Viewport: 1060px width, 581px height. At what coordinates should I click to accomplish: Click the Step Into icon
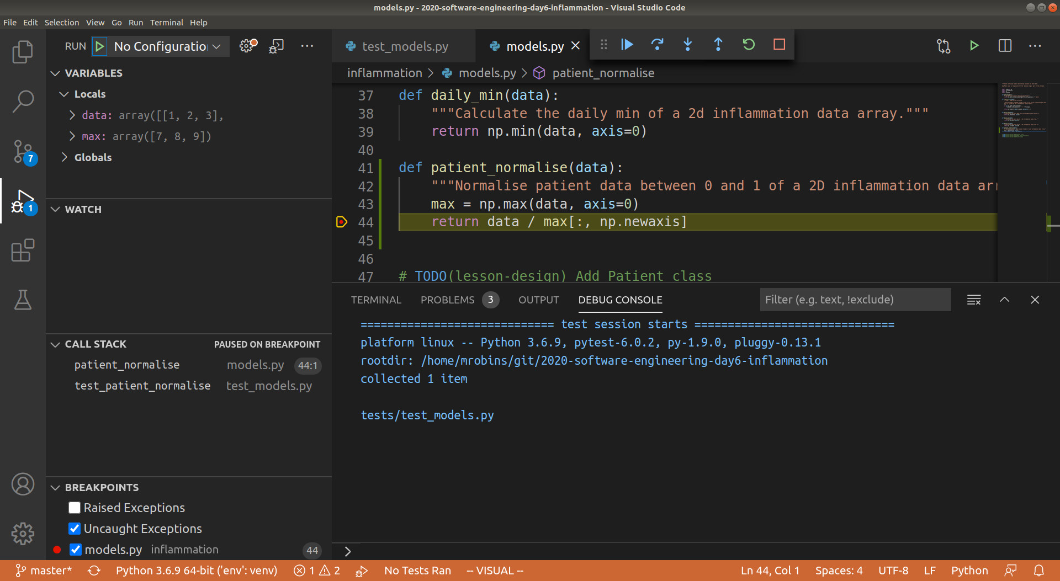pos(687,45)
